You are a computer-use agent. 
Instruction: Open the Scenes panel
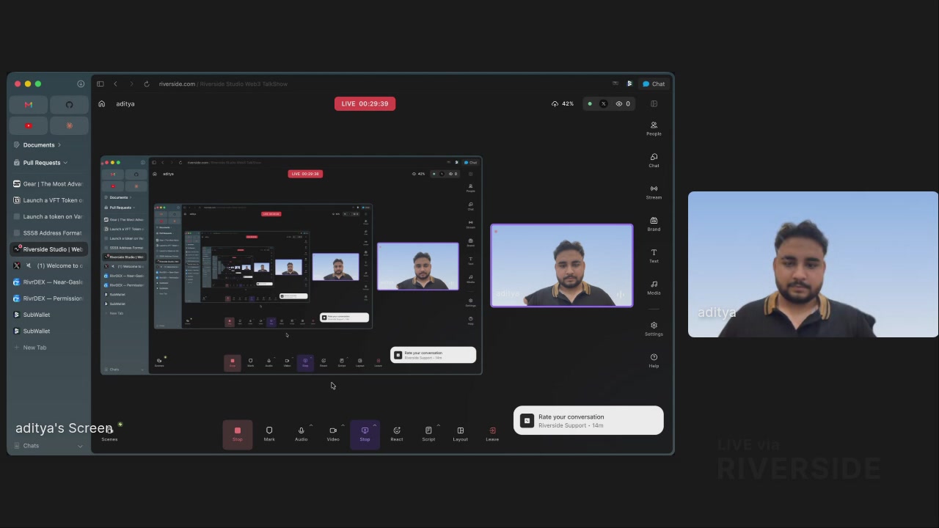[x=109, y=434]
